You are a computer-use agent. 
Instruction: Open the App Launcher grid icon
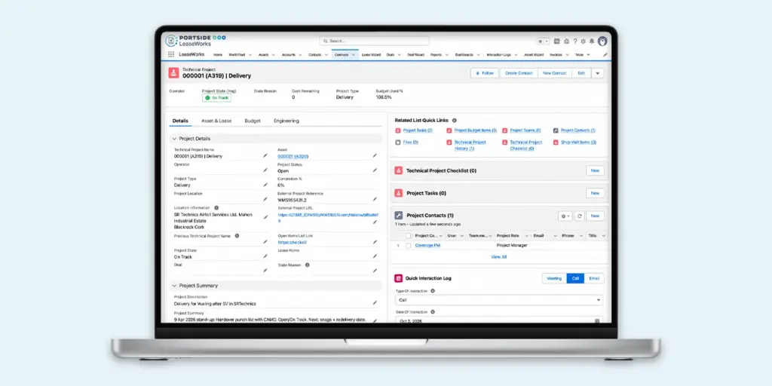pyautogui.click(x=171, y=54)
